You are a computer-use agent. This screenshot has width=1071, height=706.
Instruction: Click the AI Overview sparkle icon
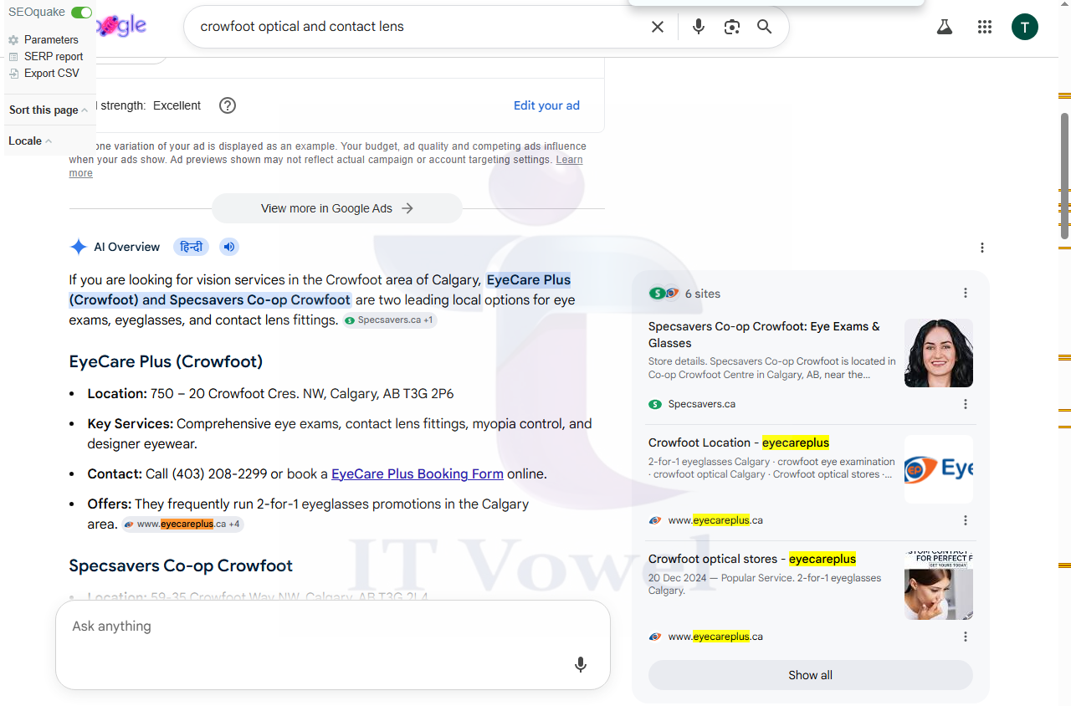pos(79,247)
